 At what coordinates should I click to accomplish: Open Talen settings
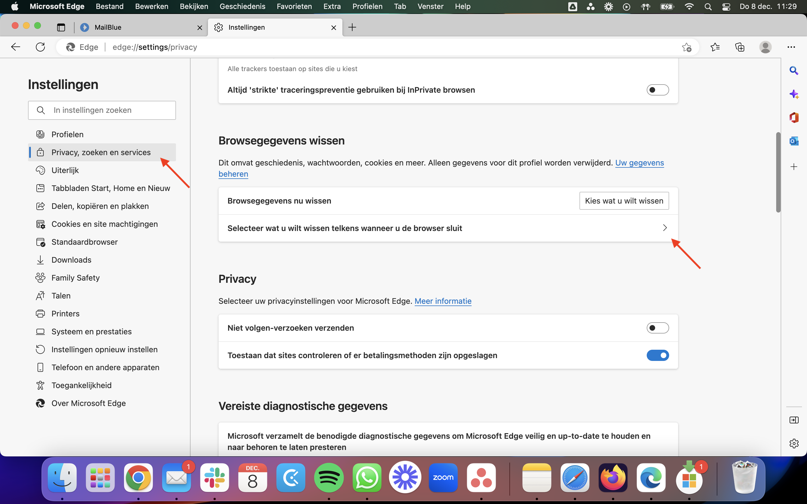(x=102, y=296)
